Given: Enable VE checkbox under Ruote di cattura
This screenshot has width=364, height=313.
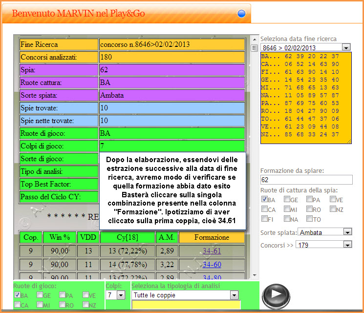Looking at the screenshot, I should pos(333,199).
